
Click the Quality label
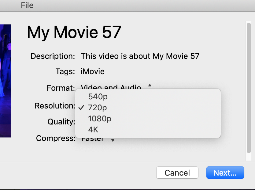point(61,122)
